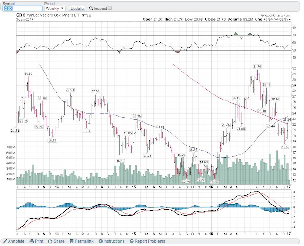The image size is (304, 246).
Task: Open the Annotate link
Action: pos(16,241)
